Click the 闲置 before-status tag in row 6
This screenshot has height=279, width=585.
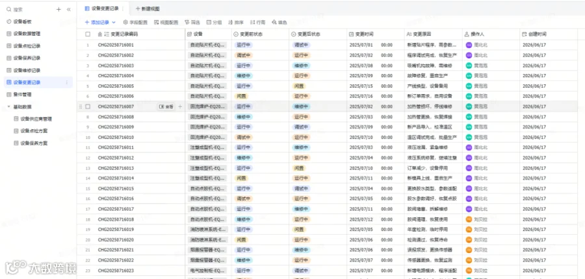click(241, 96)
